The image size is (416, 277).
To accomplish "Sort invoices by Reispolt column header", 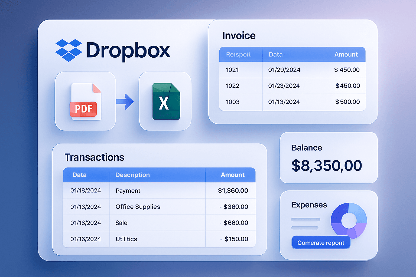I will [x=238, y=55].
